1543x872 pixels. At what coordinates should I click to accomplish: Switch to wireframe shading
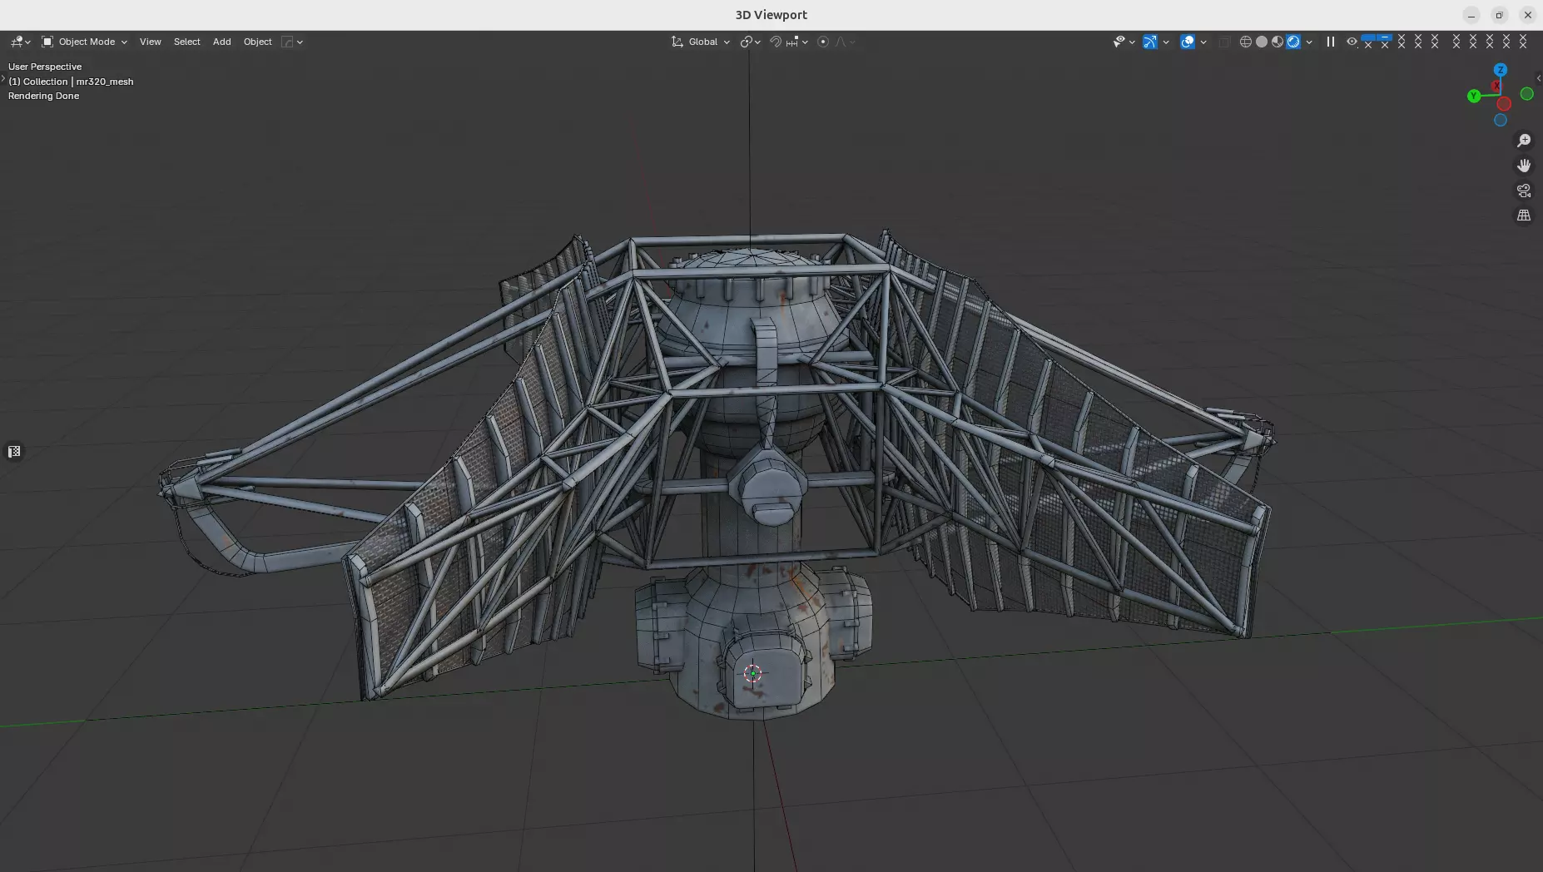coord(1246,42)
